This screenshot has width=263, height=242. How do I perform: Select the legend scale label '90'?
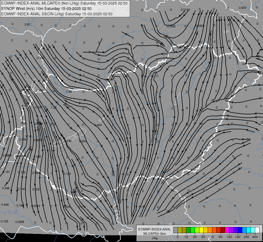click(x=220, y=237)
